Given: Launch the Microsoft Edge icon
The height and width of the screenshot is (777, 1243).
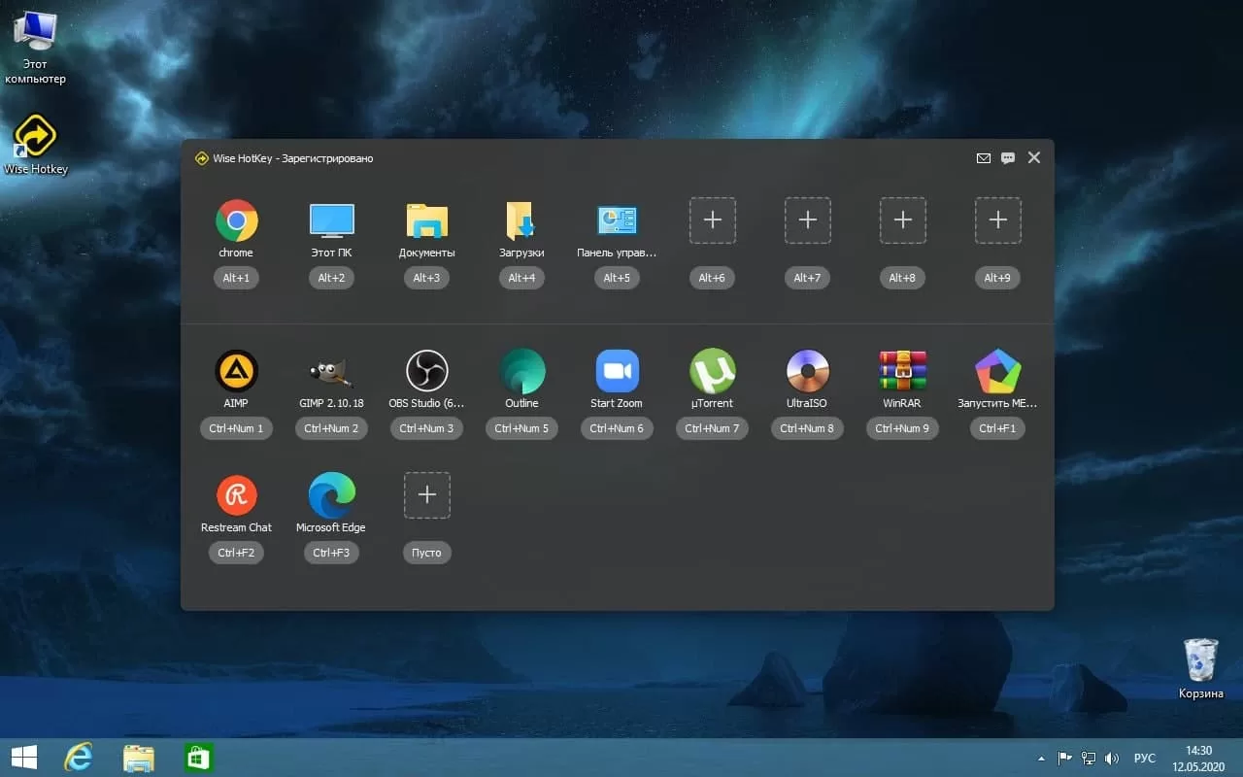Looking at the screenshot, I should tap(331, 495).
